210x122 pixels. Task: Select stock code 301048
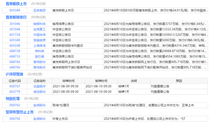[15, 29]
